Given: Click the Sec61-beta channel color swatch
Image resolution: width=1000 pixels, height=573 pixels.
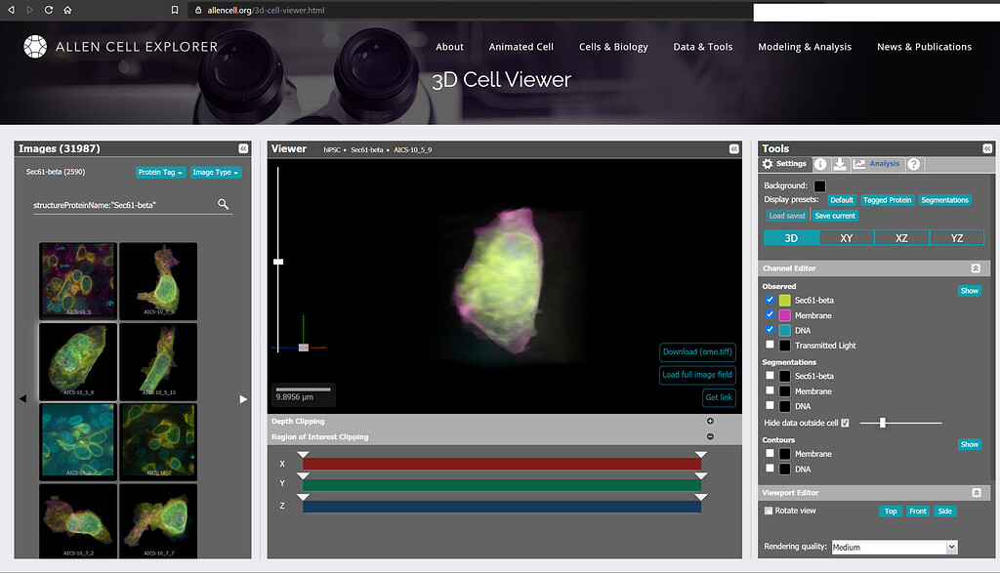Looking at the screenshot, I should tap(783, 300).
